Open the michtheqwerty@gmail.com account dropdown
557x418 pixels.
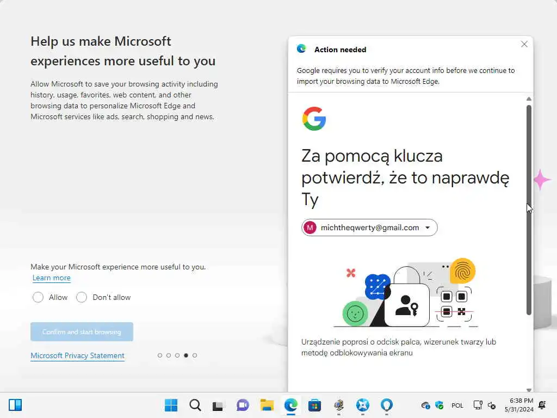point(369,228)
